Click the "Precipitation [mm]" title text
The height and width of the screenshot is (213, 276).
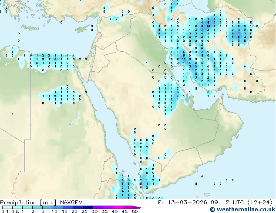[x=28, y=203]
